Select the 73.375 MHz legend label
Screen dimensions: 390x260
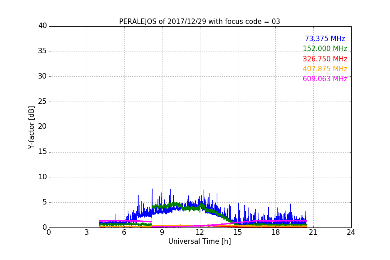click(325, 38)
